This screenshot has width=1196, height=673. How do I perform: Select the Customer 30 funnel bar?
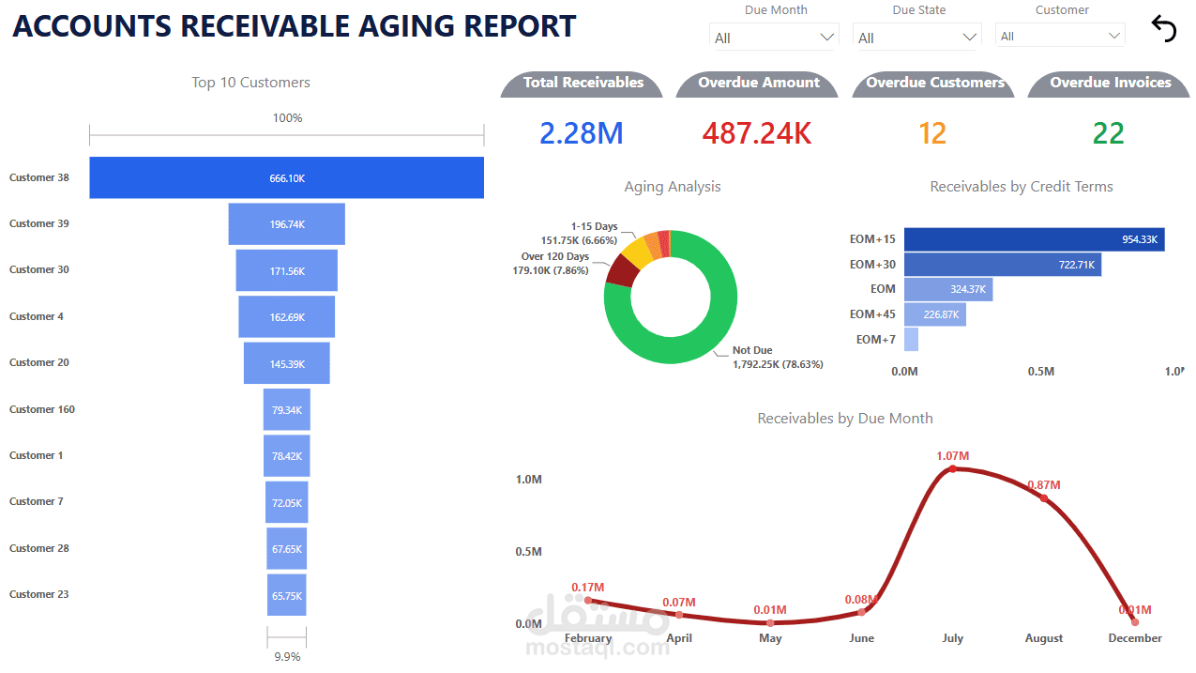point(287,270)
